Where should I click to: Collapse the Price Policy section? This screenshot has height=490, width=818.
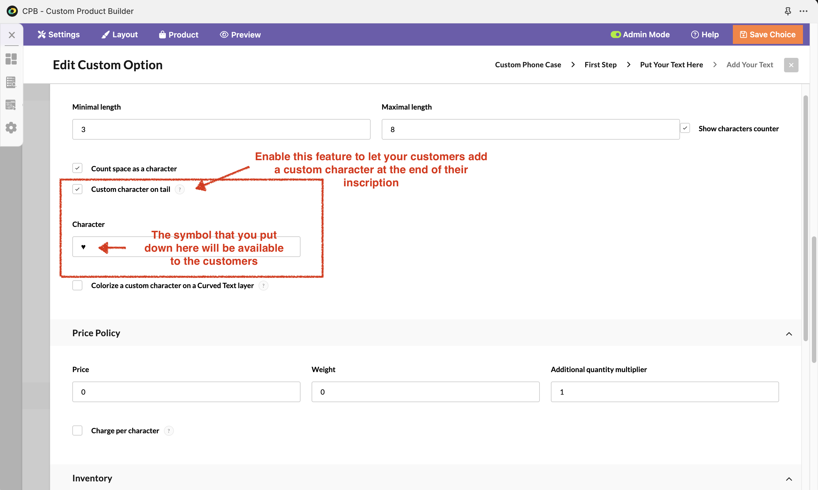pos(789,334)
